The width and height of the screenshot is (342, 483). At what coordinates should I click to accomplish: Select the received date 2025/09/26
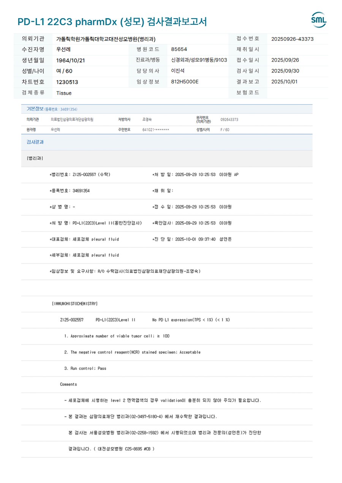285,60
